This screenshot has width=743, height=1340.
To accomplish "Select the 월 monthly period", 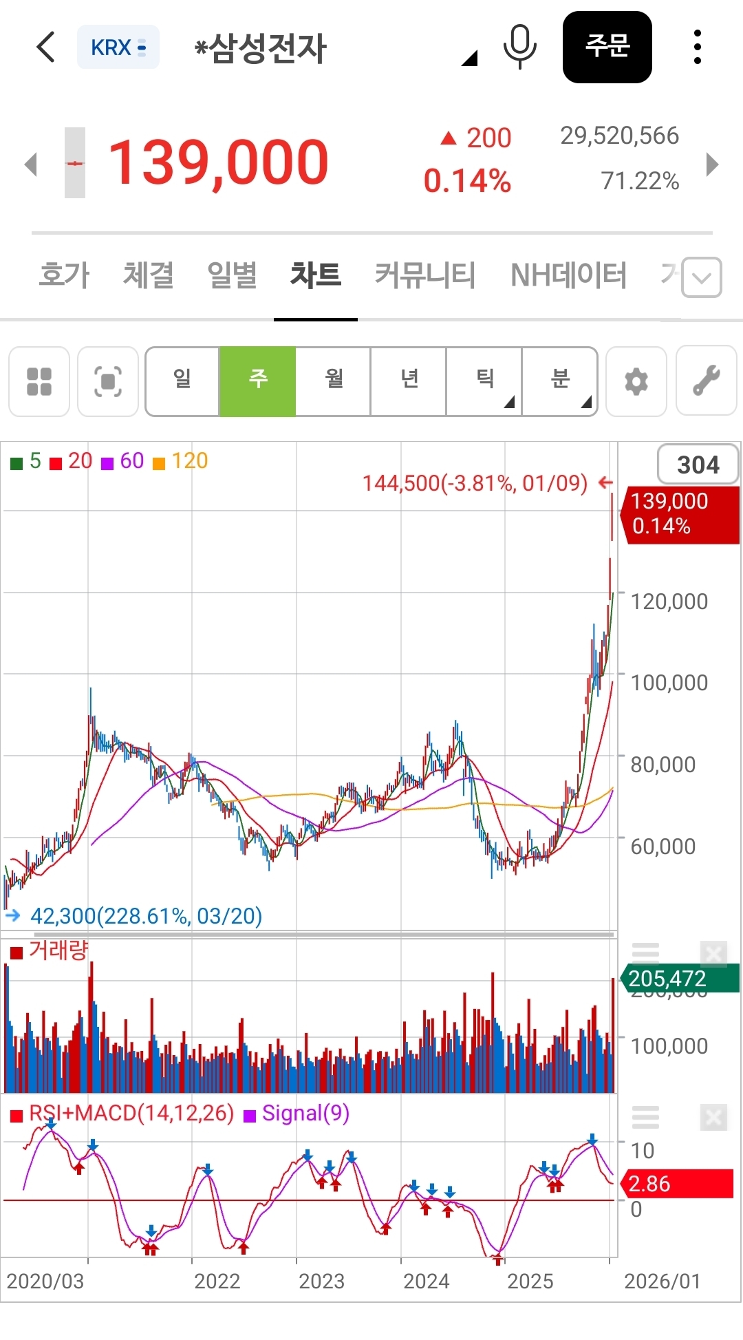I will click(334, 381).
